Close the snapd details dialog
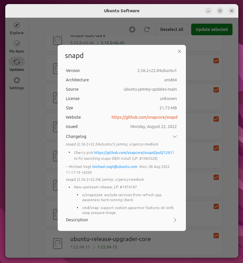The image size is (243, 263). tap(179, 52)
